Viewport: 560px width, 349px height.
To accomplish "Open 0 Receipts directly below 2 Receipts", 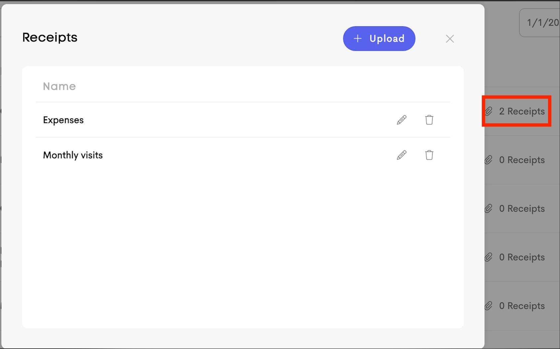I will pyautogui.click(x=522, y=160).
